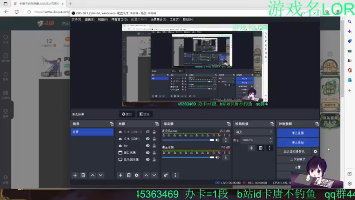The width and height of the screenshot is (355, 200).
Task: Pop out the 转场特效 dock panel
Action: [272, 124]
